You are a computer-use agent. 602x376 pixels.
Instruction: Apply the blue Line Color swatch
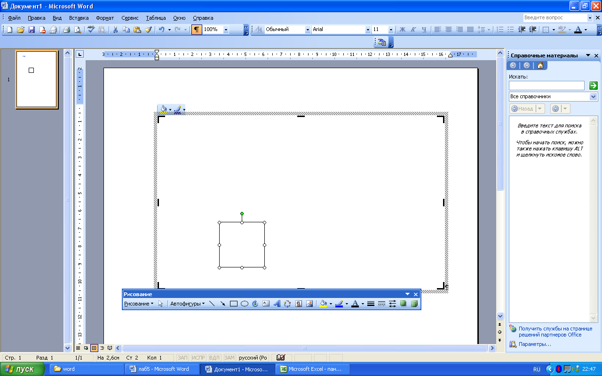(x=339, y=304)
